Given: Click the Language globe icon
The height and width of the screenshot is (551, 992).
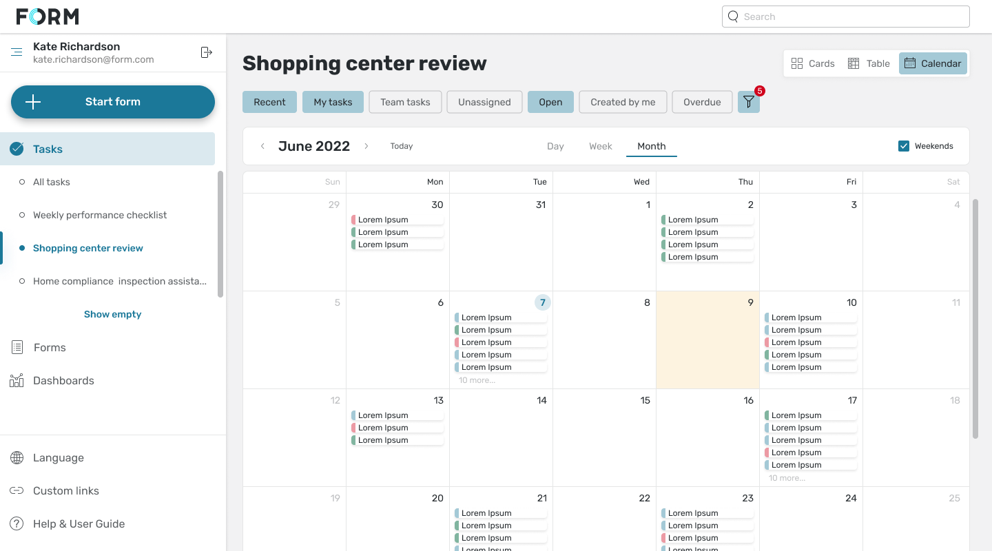Looking at the screenshot, I should [16, 457].
